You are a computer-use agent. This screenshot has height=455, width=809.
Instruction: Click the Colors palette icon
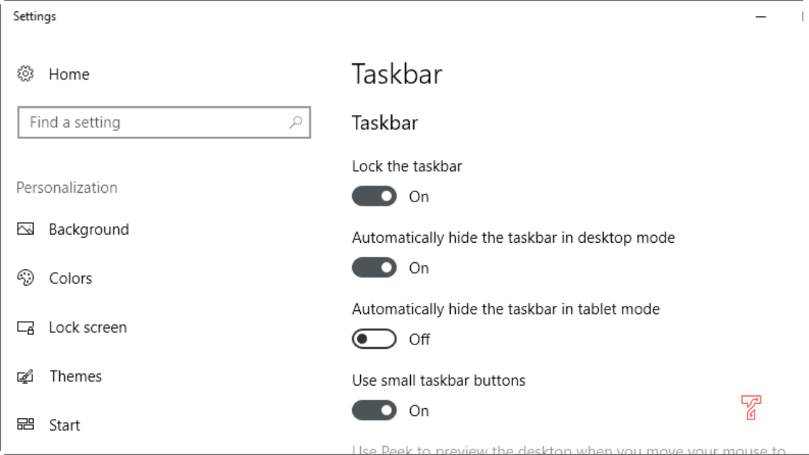(25, 278)
